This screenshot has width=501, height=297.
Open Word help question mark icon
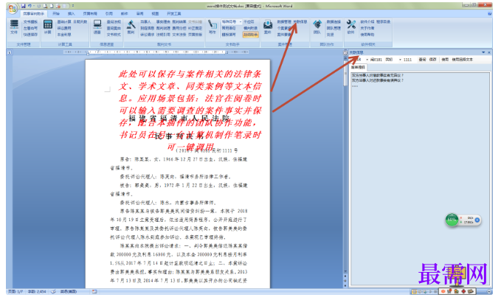[x=489, y=14]
